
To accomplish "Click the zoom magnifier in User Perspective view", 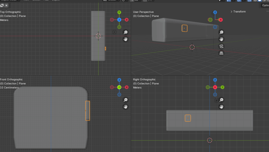I will (x=221, y=32).
